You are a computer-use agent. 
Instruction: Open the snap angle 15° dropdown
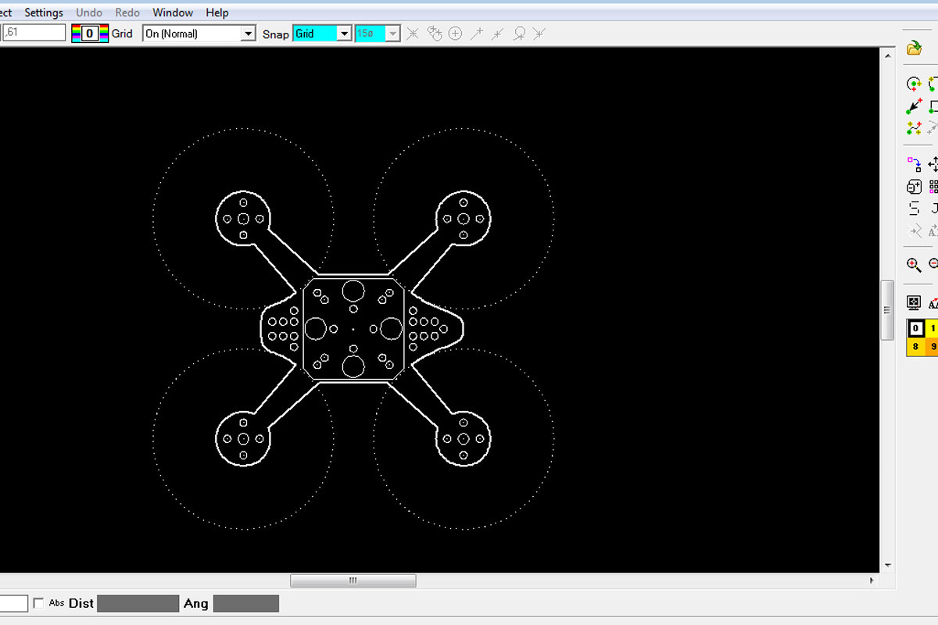coord(393,34)
